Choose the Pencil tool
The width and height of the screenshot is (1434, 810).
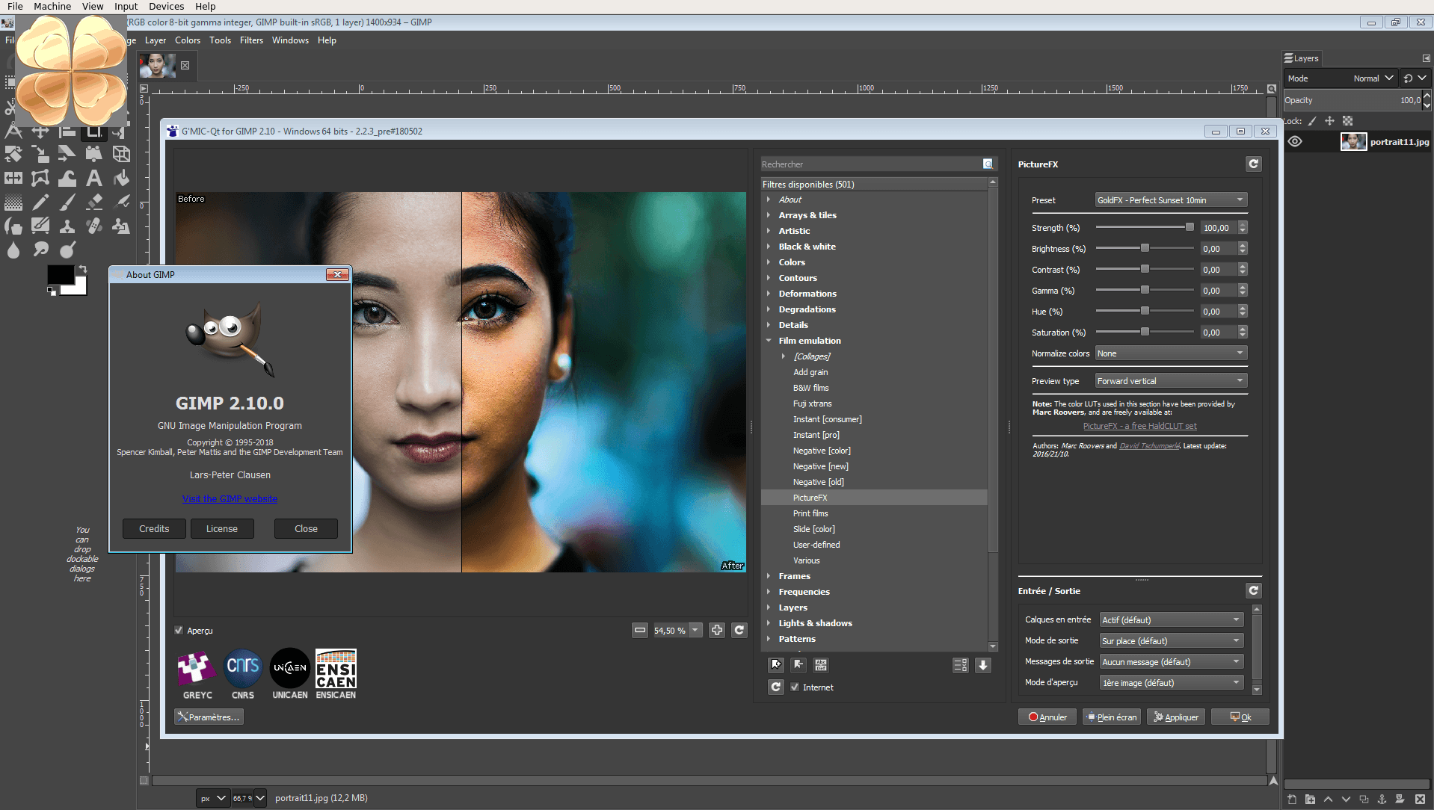coord(40,202)
